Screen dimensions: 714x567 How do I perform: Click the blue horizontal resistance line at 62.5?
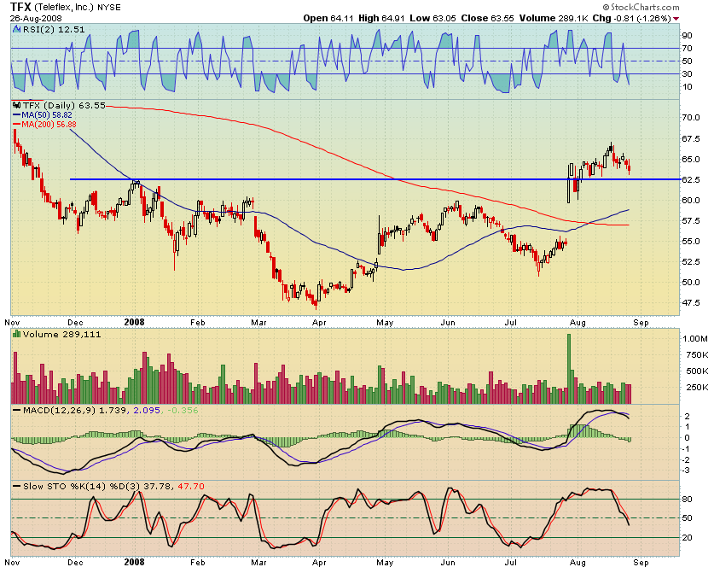pos(374,179)
